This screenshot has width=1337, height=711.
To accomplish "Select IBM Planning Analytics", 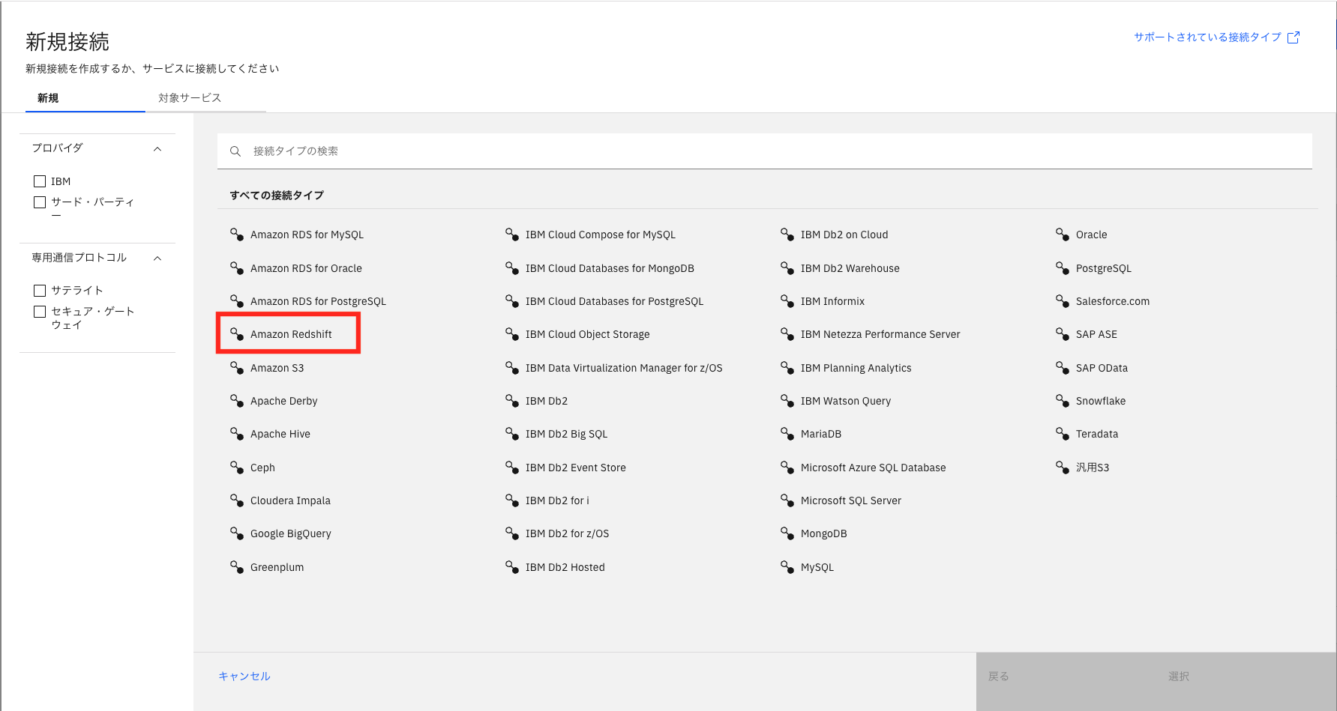I will point(856,368).
